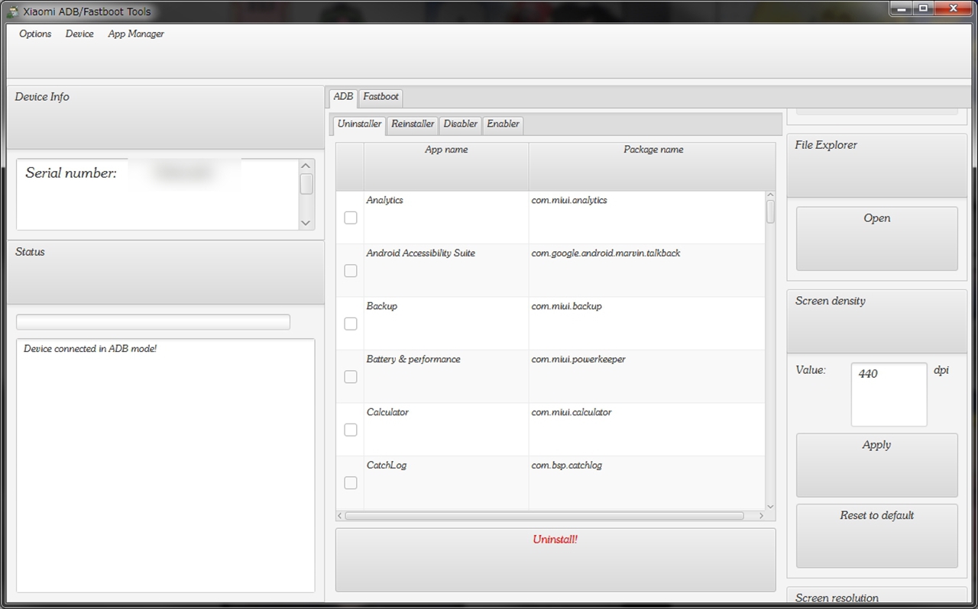978x609 pixels.
Task: Check the Calculator app checkbox
Action: (x=351, y=430)
